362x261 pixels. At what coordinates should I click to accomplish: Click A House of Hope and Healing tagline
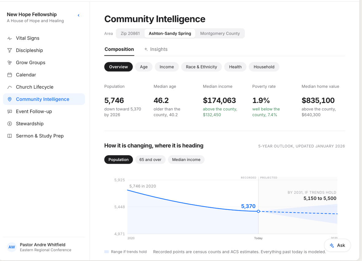(35, 21)
